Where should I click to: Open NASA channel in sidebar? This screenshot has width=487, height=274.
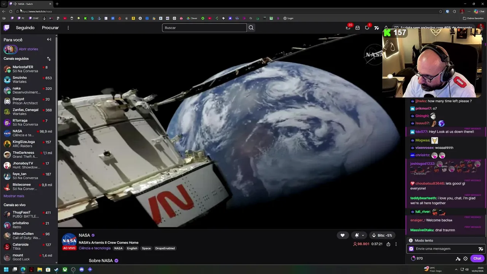[29, 133]
